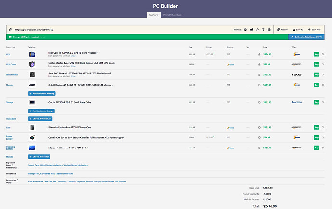The height and width of the screenshot is (209, 332).
Task: Buy the G.Skill Ripjaws memory
Action: (317, 85)
